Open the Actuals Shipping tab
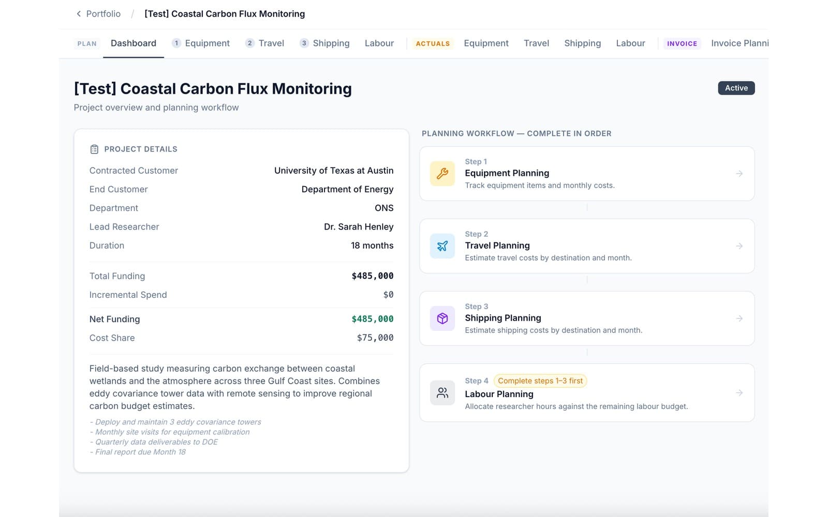 tap(582, 43)
